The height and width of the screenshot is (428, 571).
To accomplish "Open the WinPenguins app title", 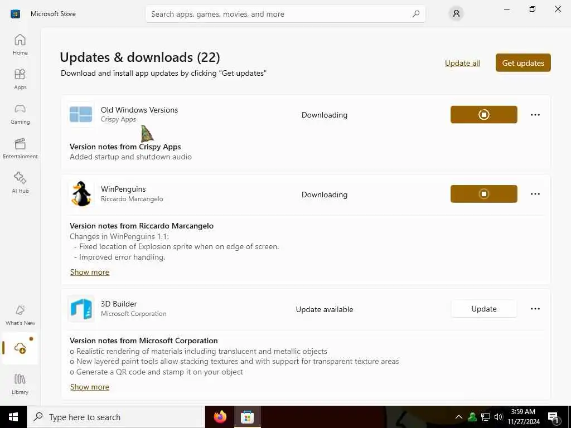I will pyautogui.click(x=123, y=189).
